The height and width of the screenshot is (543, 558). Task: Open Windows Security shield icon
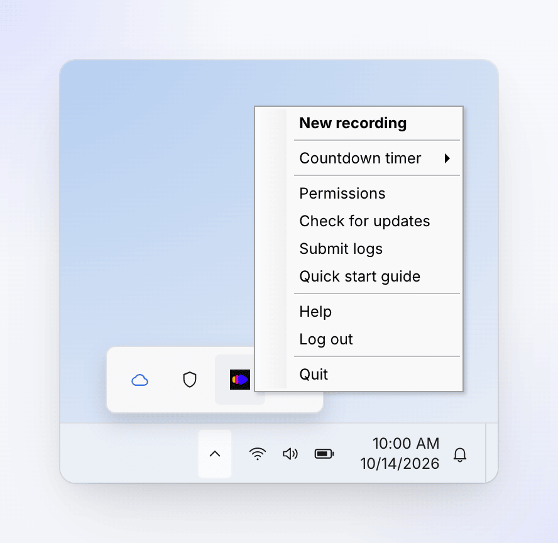[190, 380]
